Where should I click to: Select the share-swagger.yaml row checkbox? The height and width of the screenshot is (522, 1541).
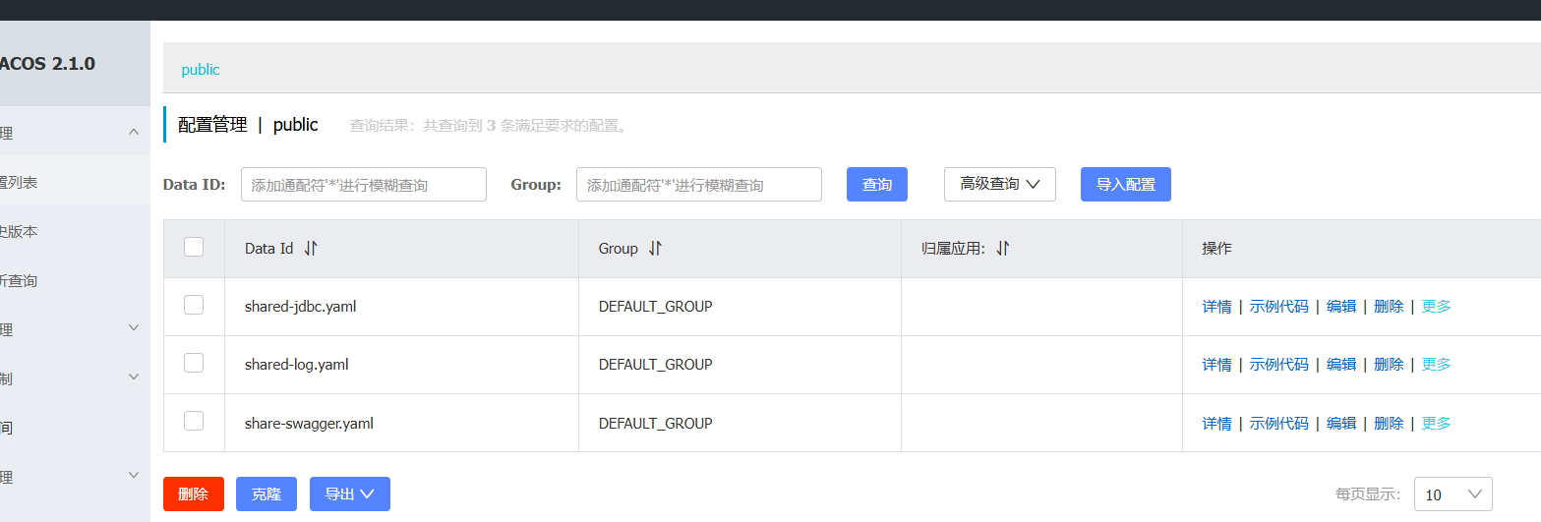(194, 421)
